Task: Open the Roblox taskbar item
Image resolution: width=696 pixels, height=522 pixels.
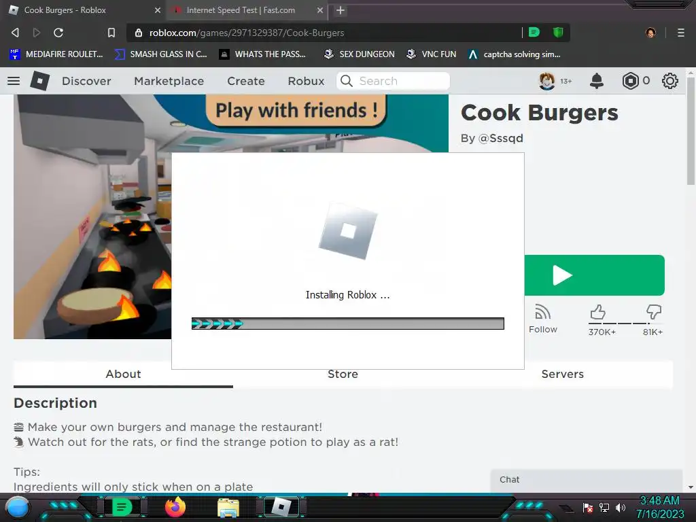Action: point(281,507)
